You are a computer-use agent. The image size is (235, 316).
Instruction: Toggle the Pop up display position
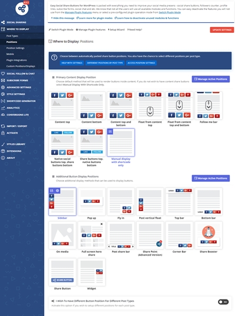(x=92, y=202)
